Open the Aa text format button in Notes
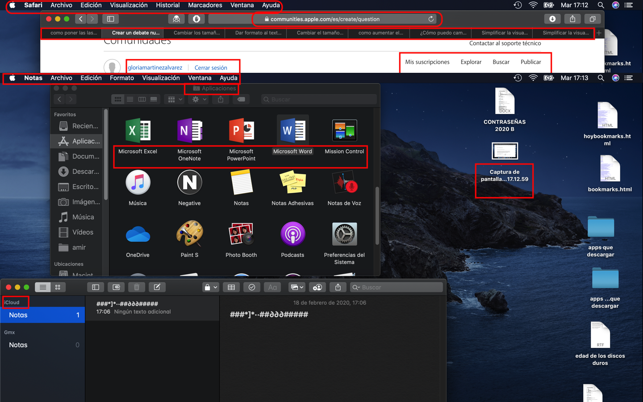This screenshot has height=402, width=643. 272,287
